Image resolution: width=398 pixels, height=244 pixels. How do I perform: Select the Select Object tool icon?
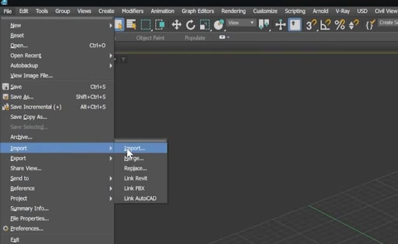click(x=119, y=24)
